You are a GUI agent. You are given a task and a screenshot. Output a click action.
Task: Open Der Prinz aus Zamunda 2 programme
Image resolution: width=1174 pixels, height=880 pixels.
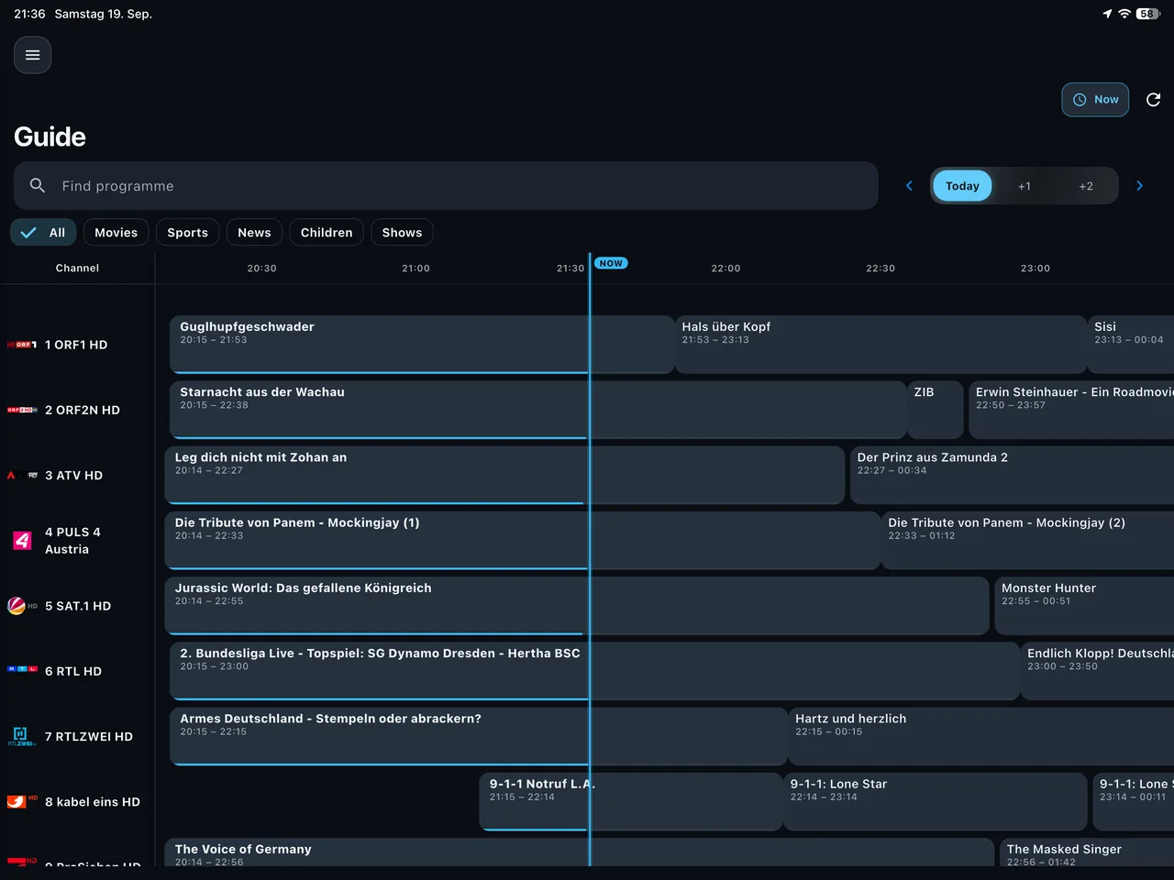(x=1013, y=475)
